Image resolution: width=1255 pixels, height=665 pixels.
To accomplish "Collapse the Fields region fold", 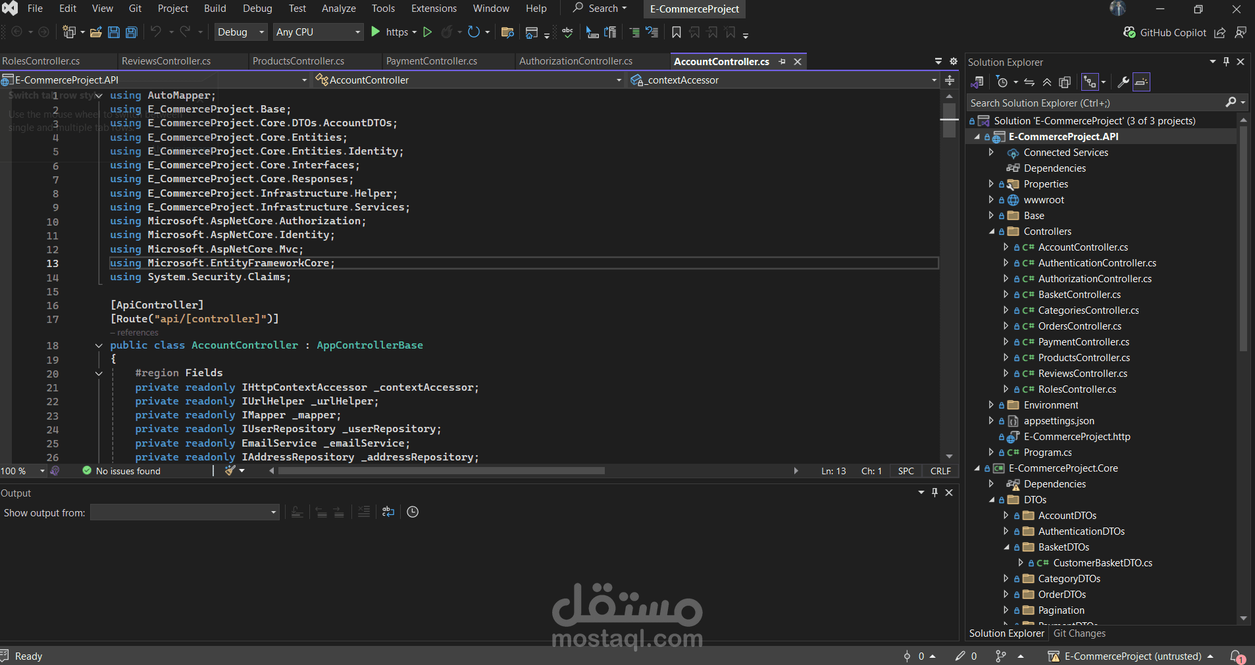I will pos(99,374).
